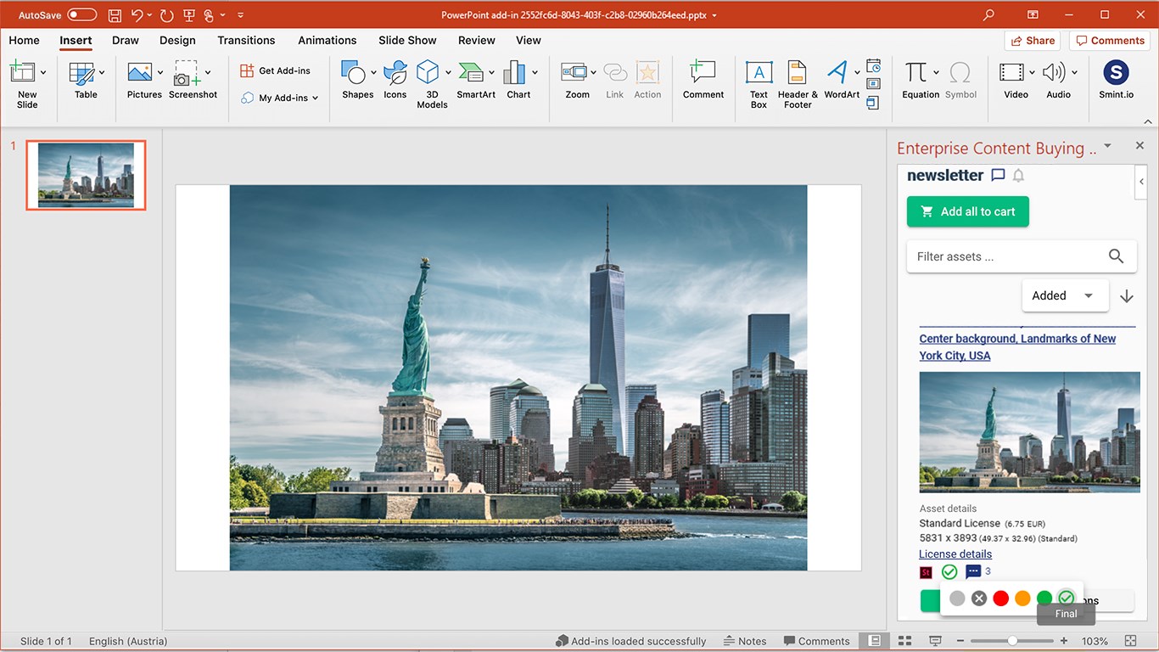The image size is (1159, 652).
Task: Open the Added sort dropdown
Action: pos(1065,295)
